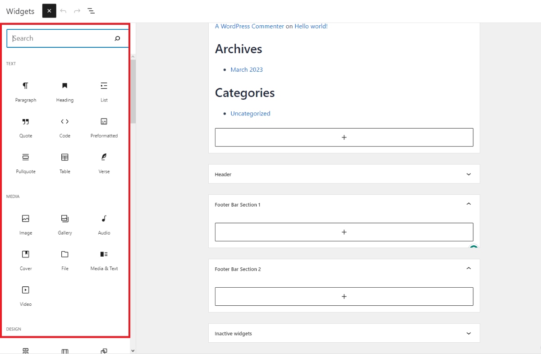
Task: Add a Table block
Action: [x=64, y=163]
